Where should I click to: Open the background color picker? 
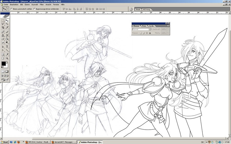click(x=7, y=66)
